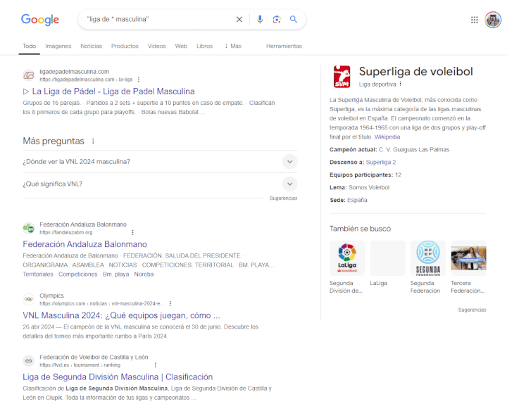This screenshot has height=411, width=507.
Task: Click fvcl.es tournament ranking URL
Action: (80, 365)
